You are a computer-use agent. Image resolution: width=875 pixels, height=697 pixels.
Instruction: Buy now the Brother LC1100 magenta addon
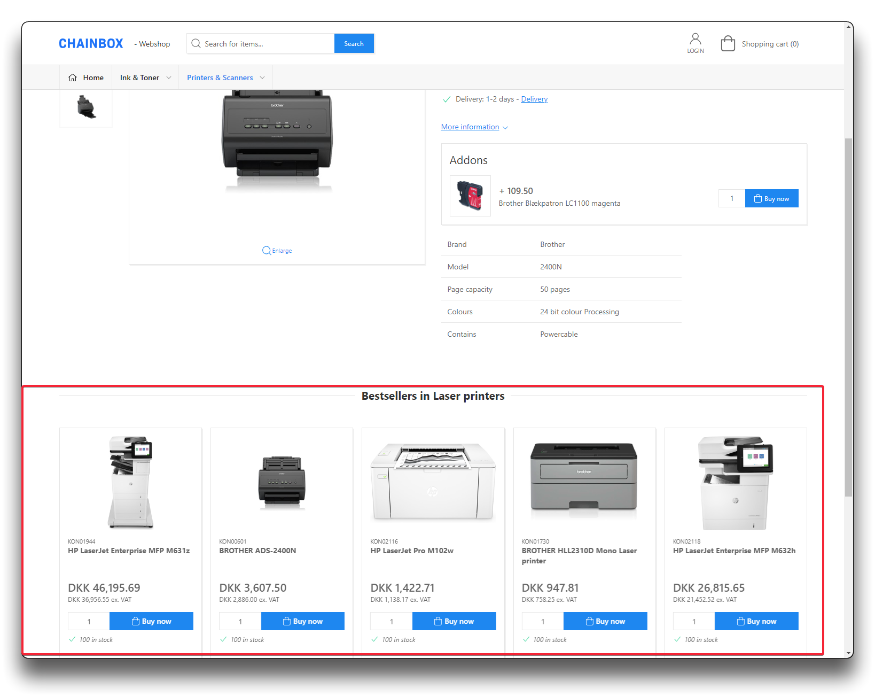771,198
